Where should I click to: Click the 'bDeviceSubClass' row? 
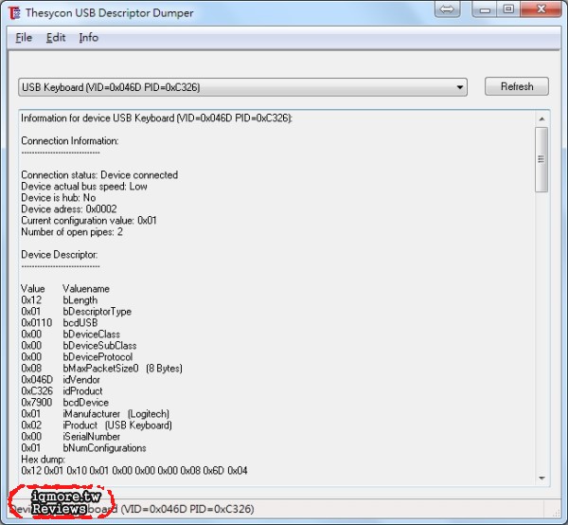(79, 346)
